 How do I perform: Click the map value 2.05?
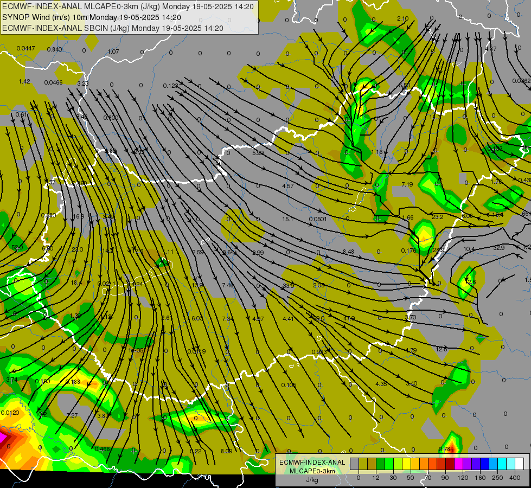pos(319,285)
